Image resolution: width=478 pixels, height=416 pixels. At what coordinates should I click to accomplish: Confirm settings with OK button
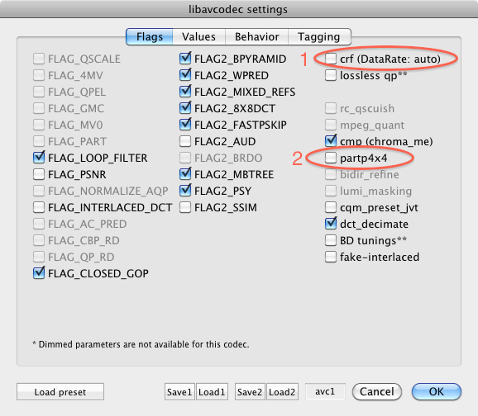[436, 392]
